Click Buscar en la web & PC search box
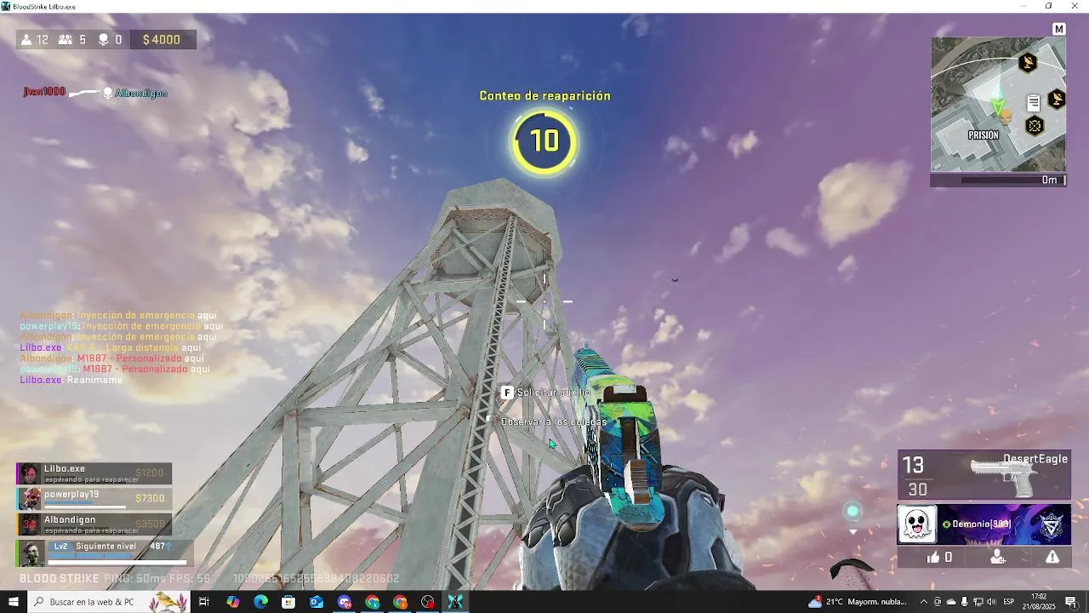 point(109,602)
